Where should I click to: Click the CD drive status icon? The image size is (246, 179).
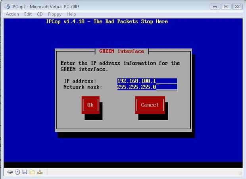(17, 172)
